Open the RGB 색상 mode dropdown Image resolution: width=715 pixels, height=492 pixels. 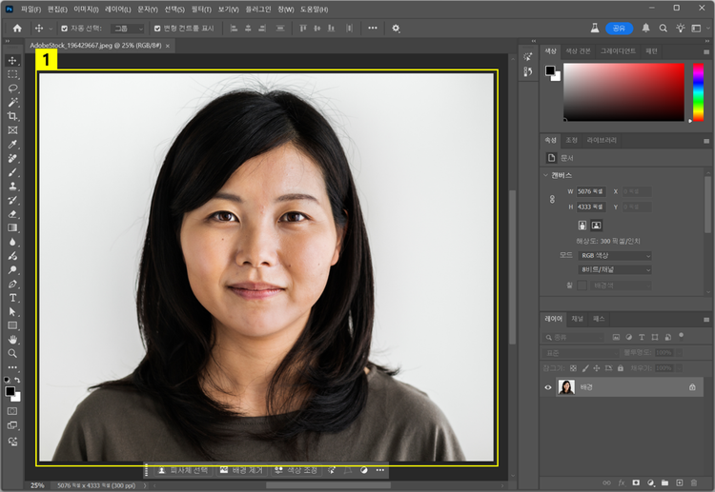614,256
